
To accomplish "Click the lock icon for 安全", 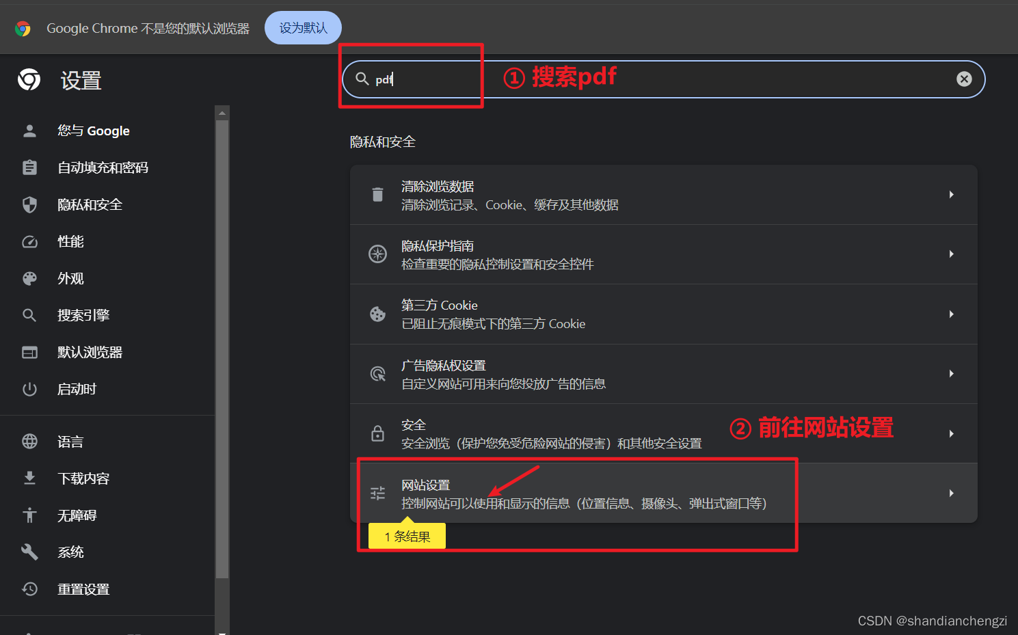I will 377,433.
